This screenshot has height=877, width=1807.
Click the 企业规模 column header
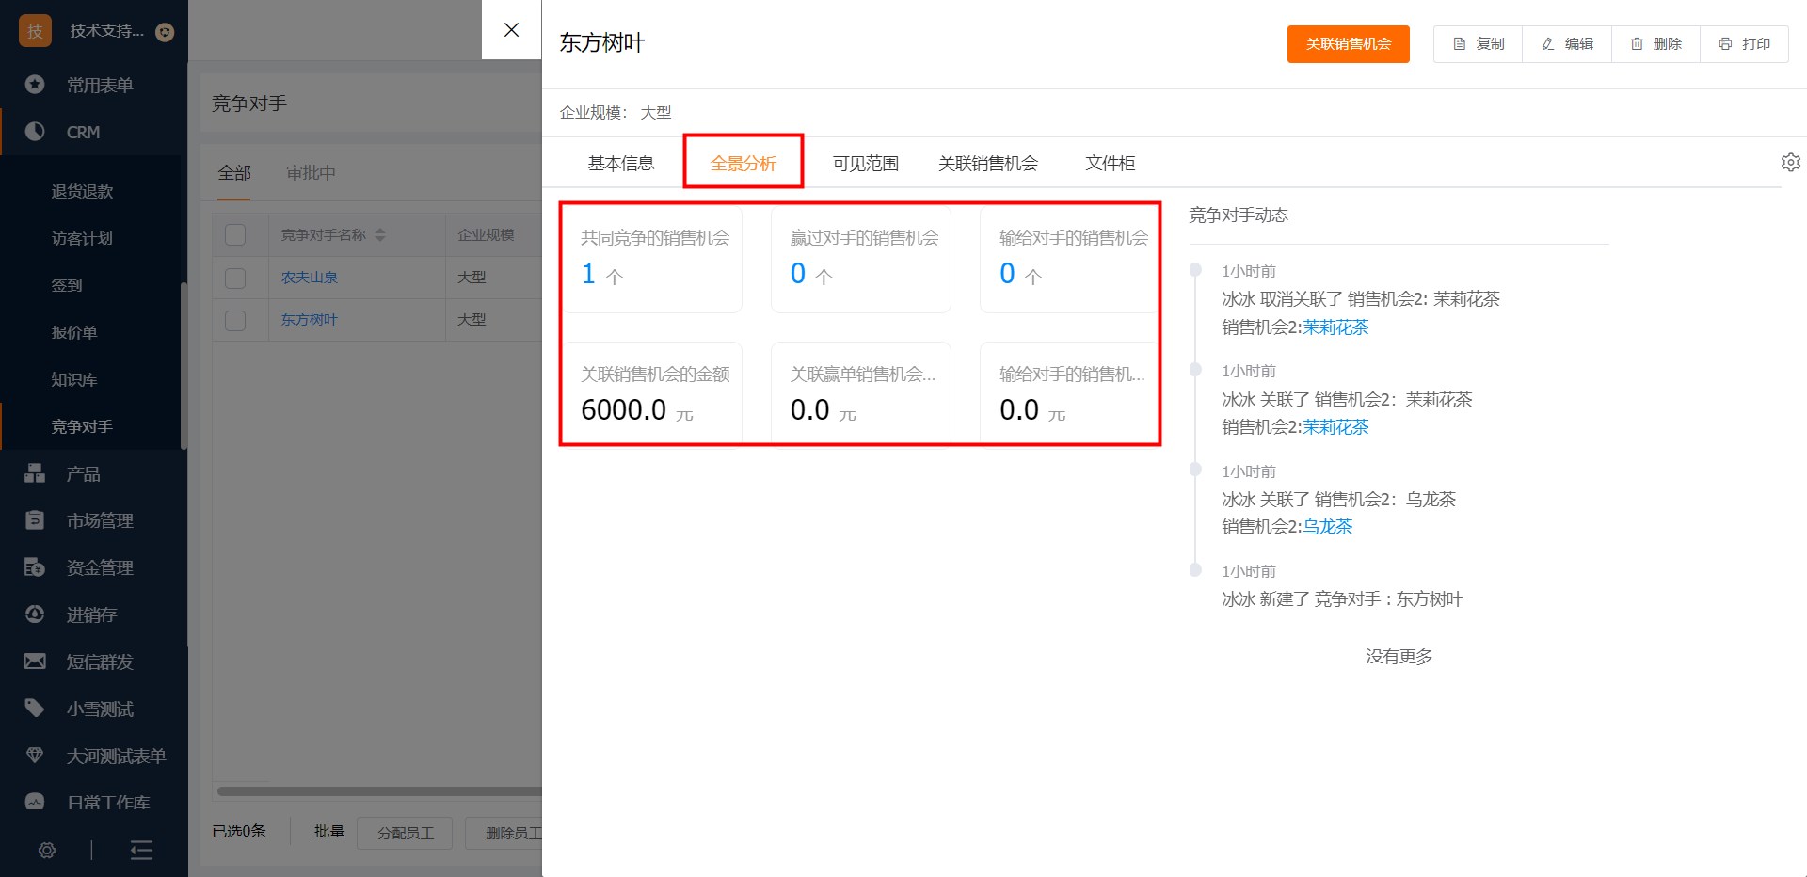tap(486, 235)
